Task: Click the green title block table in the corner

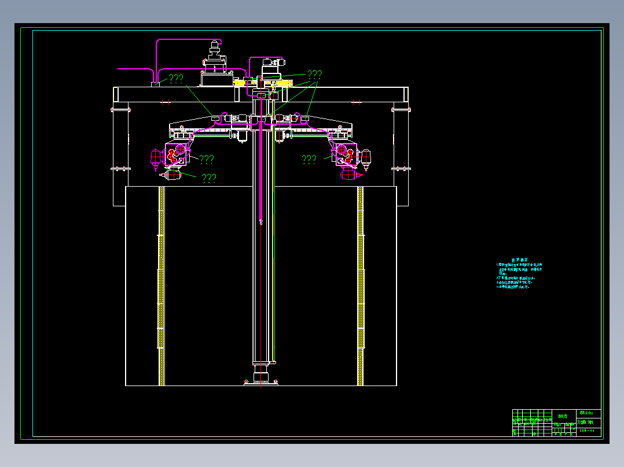Action: 556,423
